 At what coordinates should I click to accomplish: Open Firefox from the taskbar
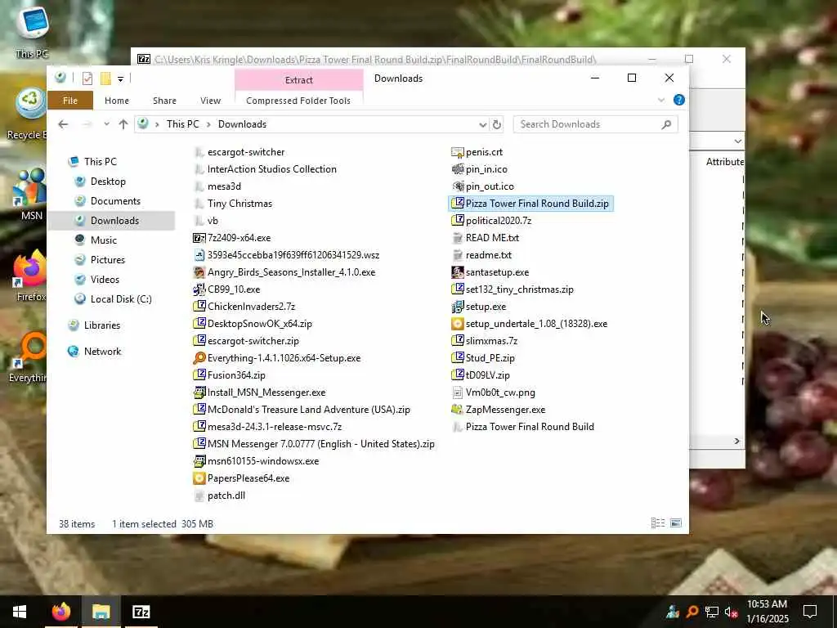(x=60, y=612)
